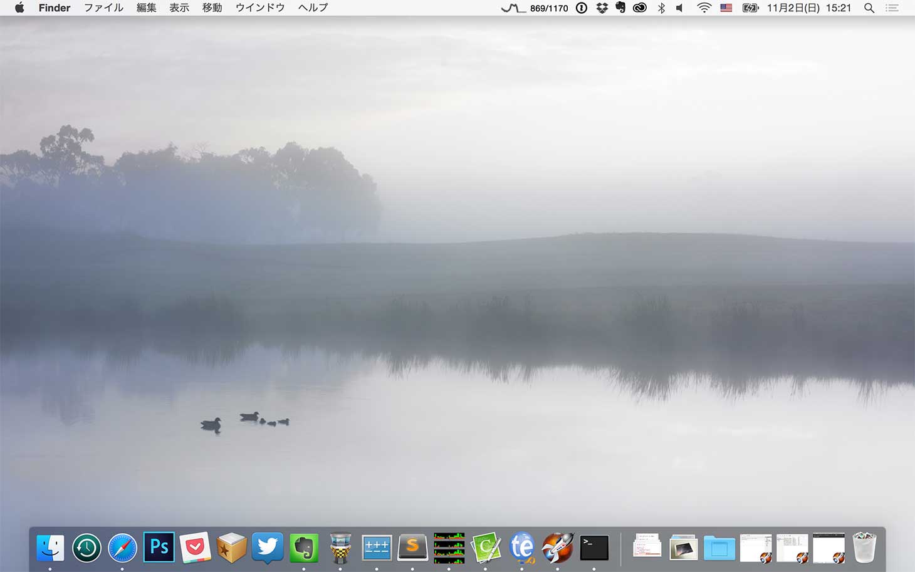The width and height of the screenshot is (915, 572).
Task: Open Spotlight search magnifier
Action: [869, 8]
